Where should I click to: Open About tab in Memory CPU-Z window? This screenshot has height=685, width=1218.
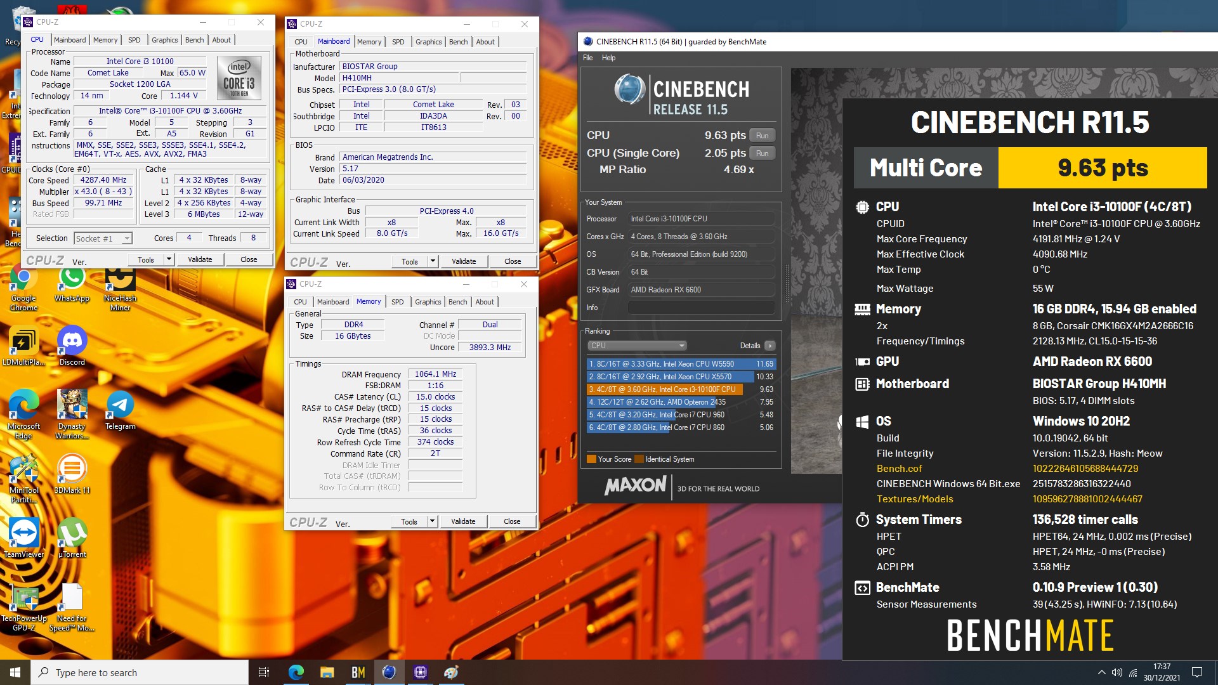(x=485, y=302)
